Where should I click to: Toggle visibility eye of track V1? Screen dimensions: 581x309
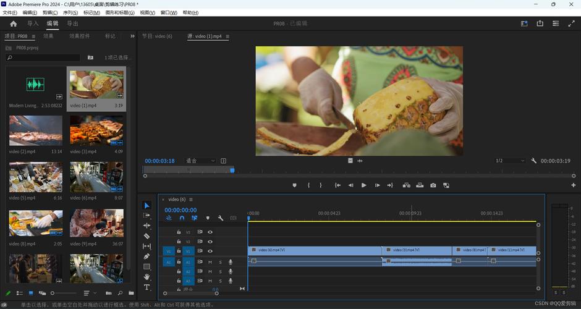tap(210, 251)
